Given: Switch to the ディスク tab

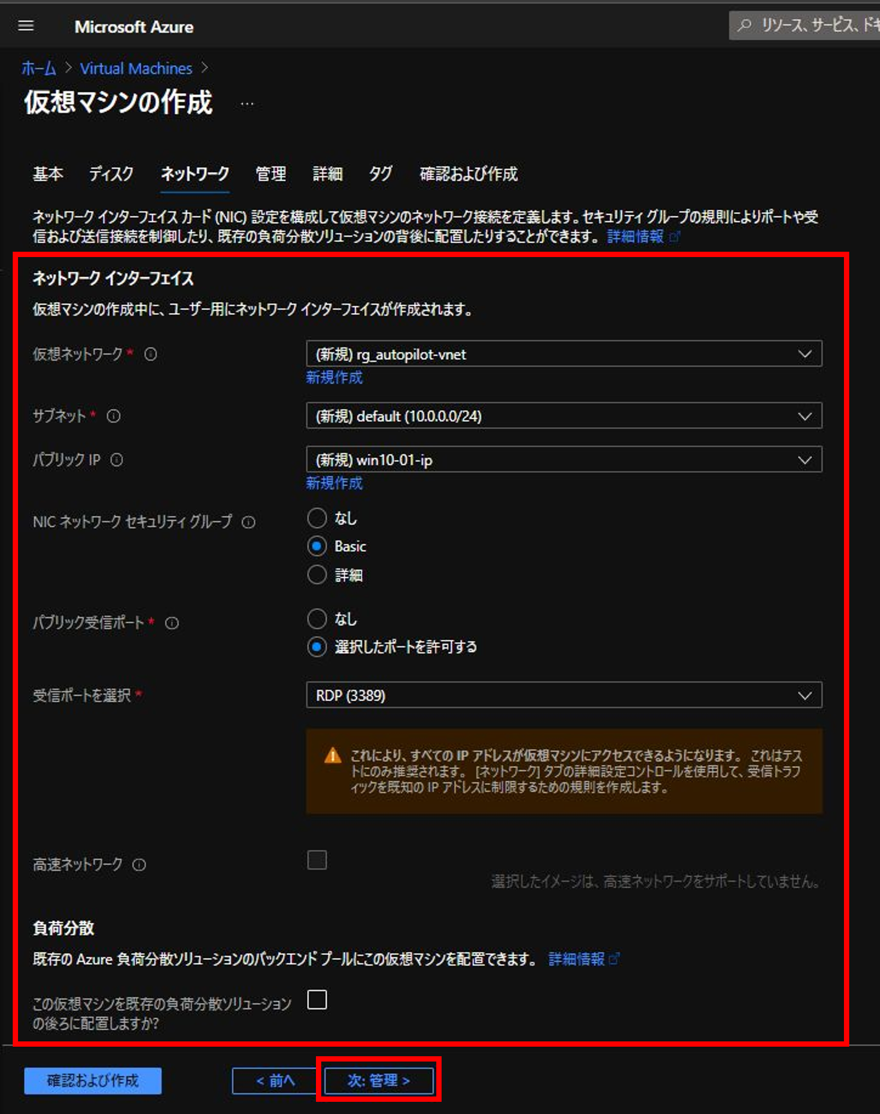Looking at the screenshot, I should coord(111,174).
